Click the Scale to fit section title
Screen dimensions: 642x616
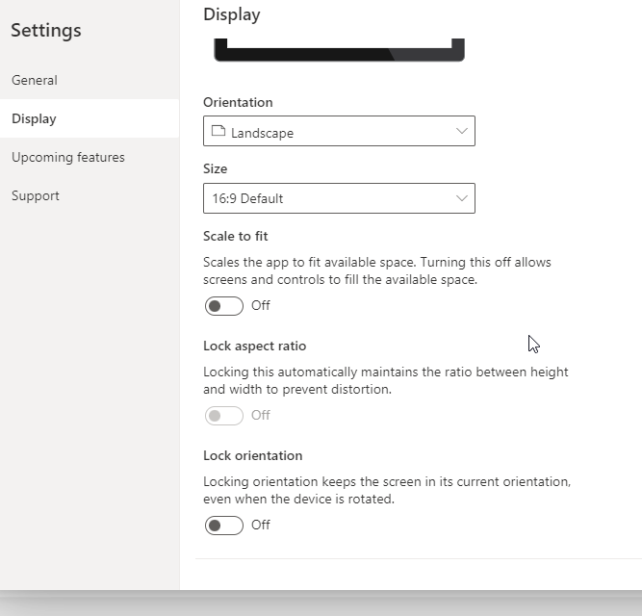pyautogui.click(x=236, y=236)
